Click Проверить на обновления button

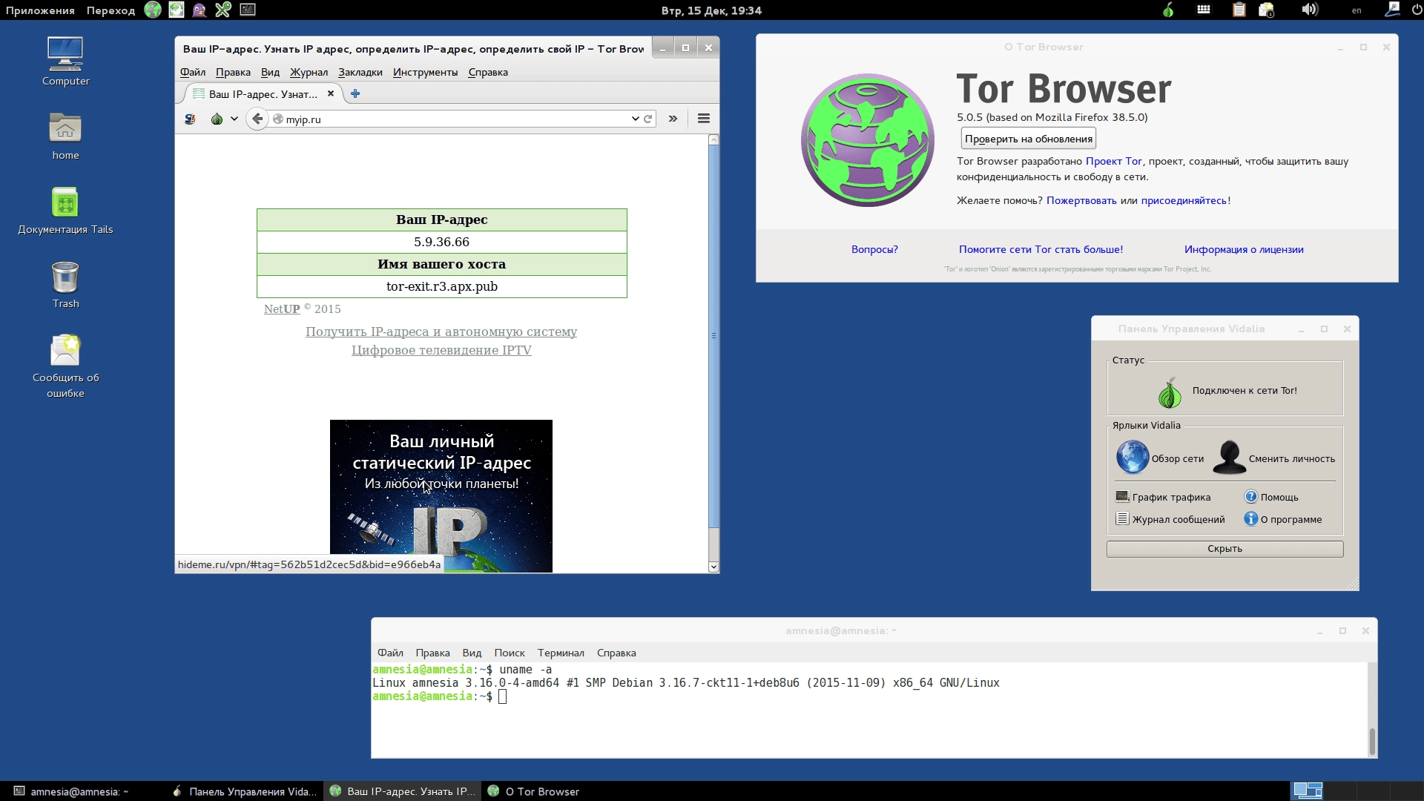1028,139
